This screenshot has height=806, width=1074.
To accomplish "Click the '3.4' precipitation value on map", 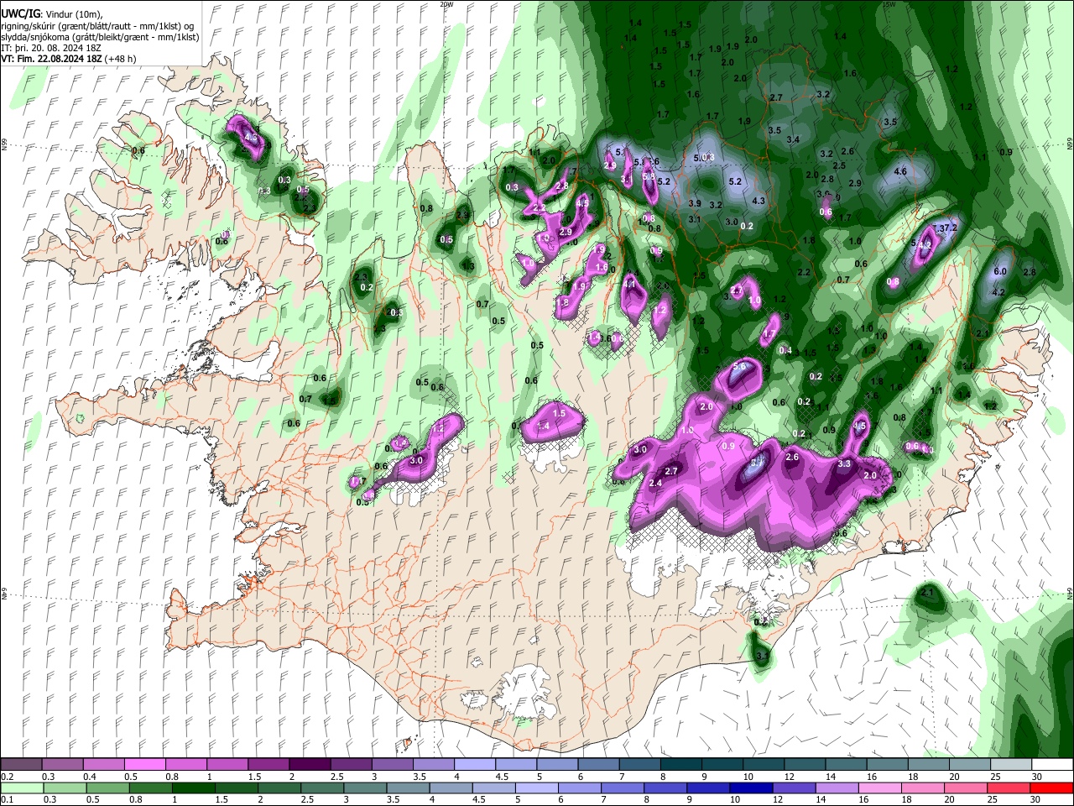I will point(793,140).
